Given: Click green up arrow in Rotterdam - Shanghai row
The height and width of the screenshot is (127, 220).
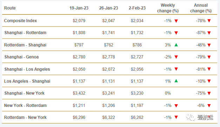Looking at the screenshot, I should coord(176,45).
